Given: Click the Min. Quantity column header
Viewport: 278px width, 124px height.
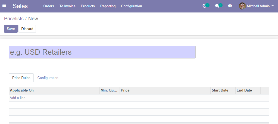Looking at the screenshot, I should point(110,90).
